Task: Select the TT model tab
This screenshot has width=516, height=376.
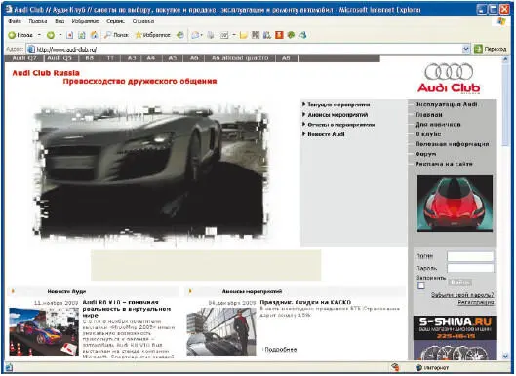Action: point(110,58)
